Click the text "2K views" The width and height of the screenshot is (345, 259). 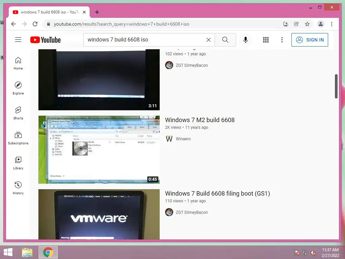[173, 127]
